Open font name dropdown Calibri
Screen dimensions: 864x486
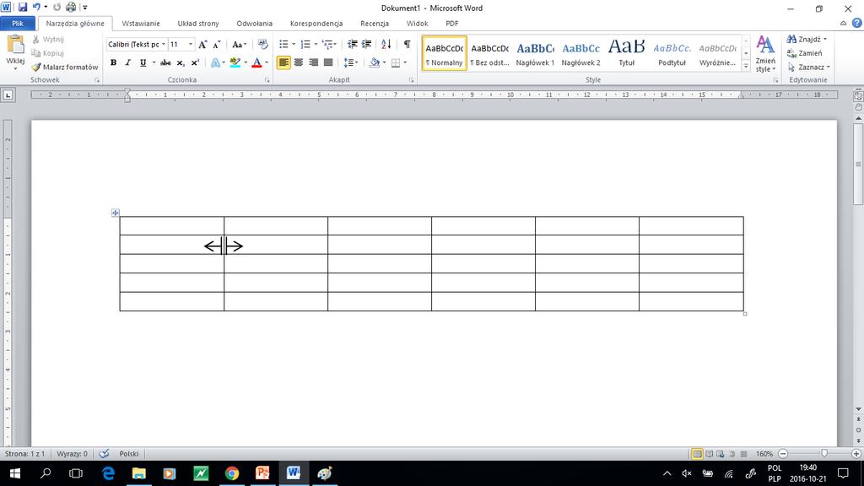click(x=164, y=44)
